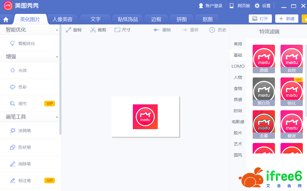The width and height of the screenshot is (307, 191).
Task: Choose the 涂鸦笔 doodle brush
Action: pyautogui.click(x=24, y=130)
